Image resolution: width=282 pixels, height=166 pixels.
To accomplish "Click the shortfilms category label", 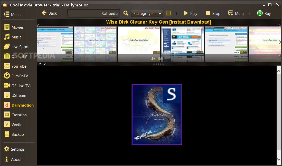I will [159, 58].
